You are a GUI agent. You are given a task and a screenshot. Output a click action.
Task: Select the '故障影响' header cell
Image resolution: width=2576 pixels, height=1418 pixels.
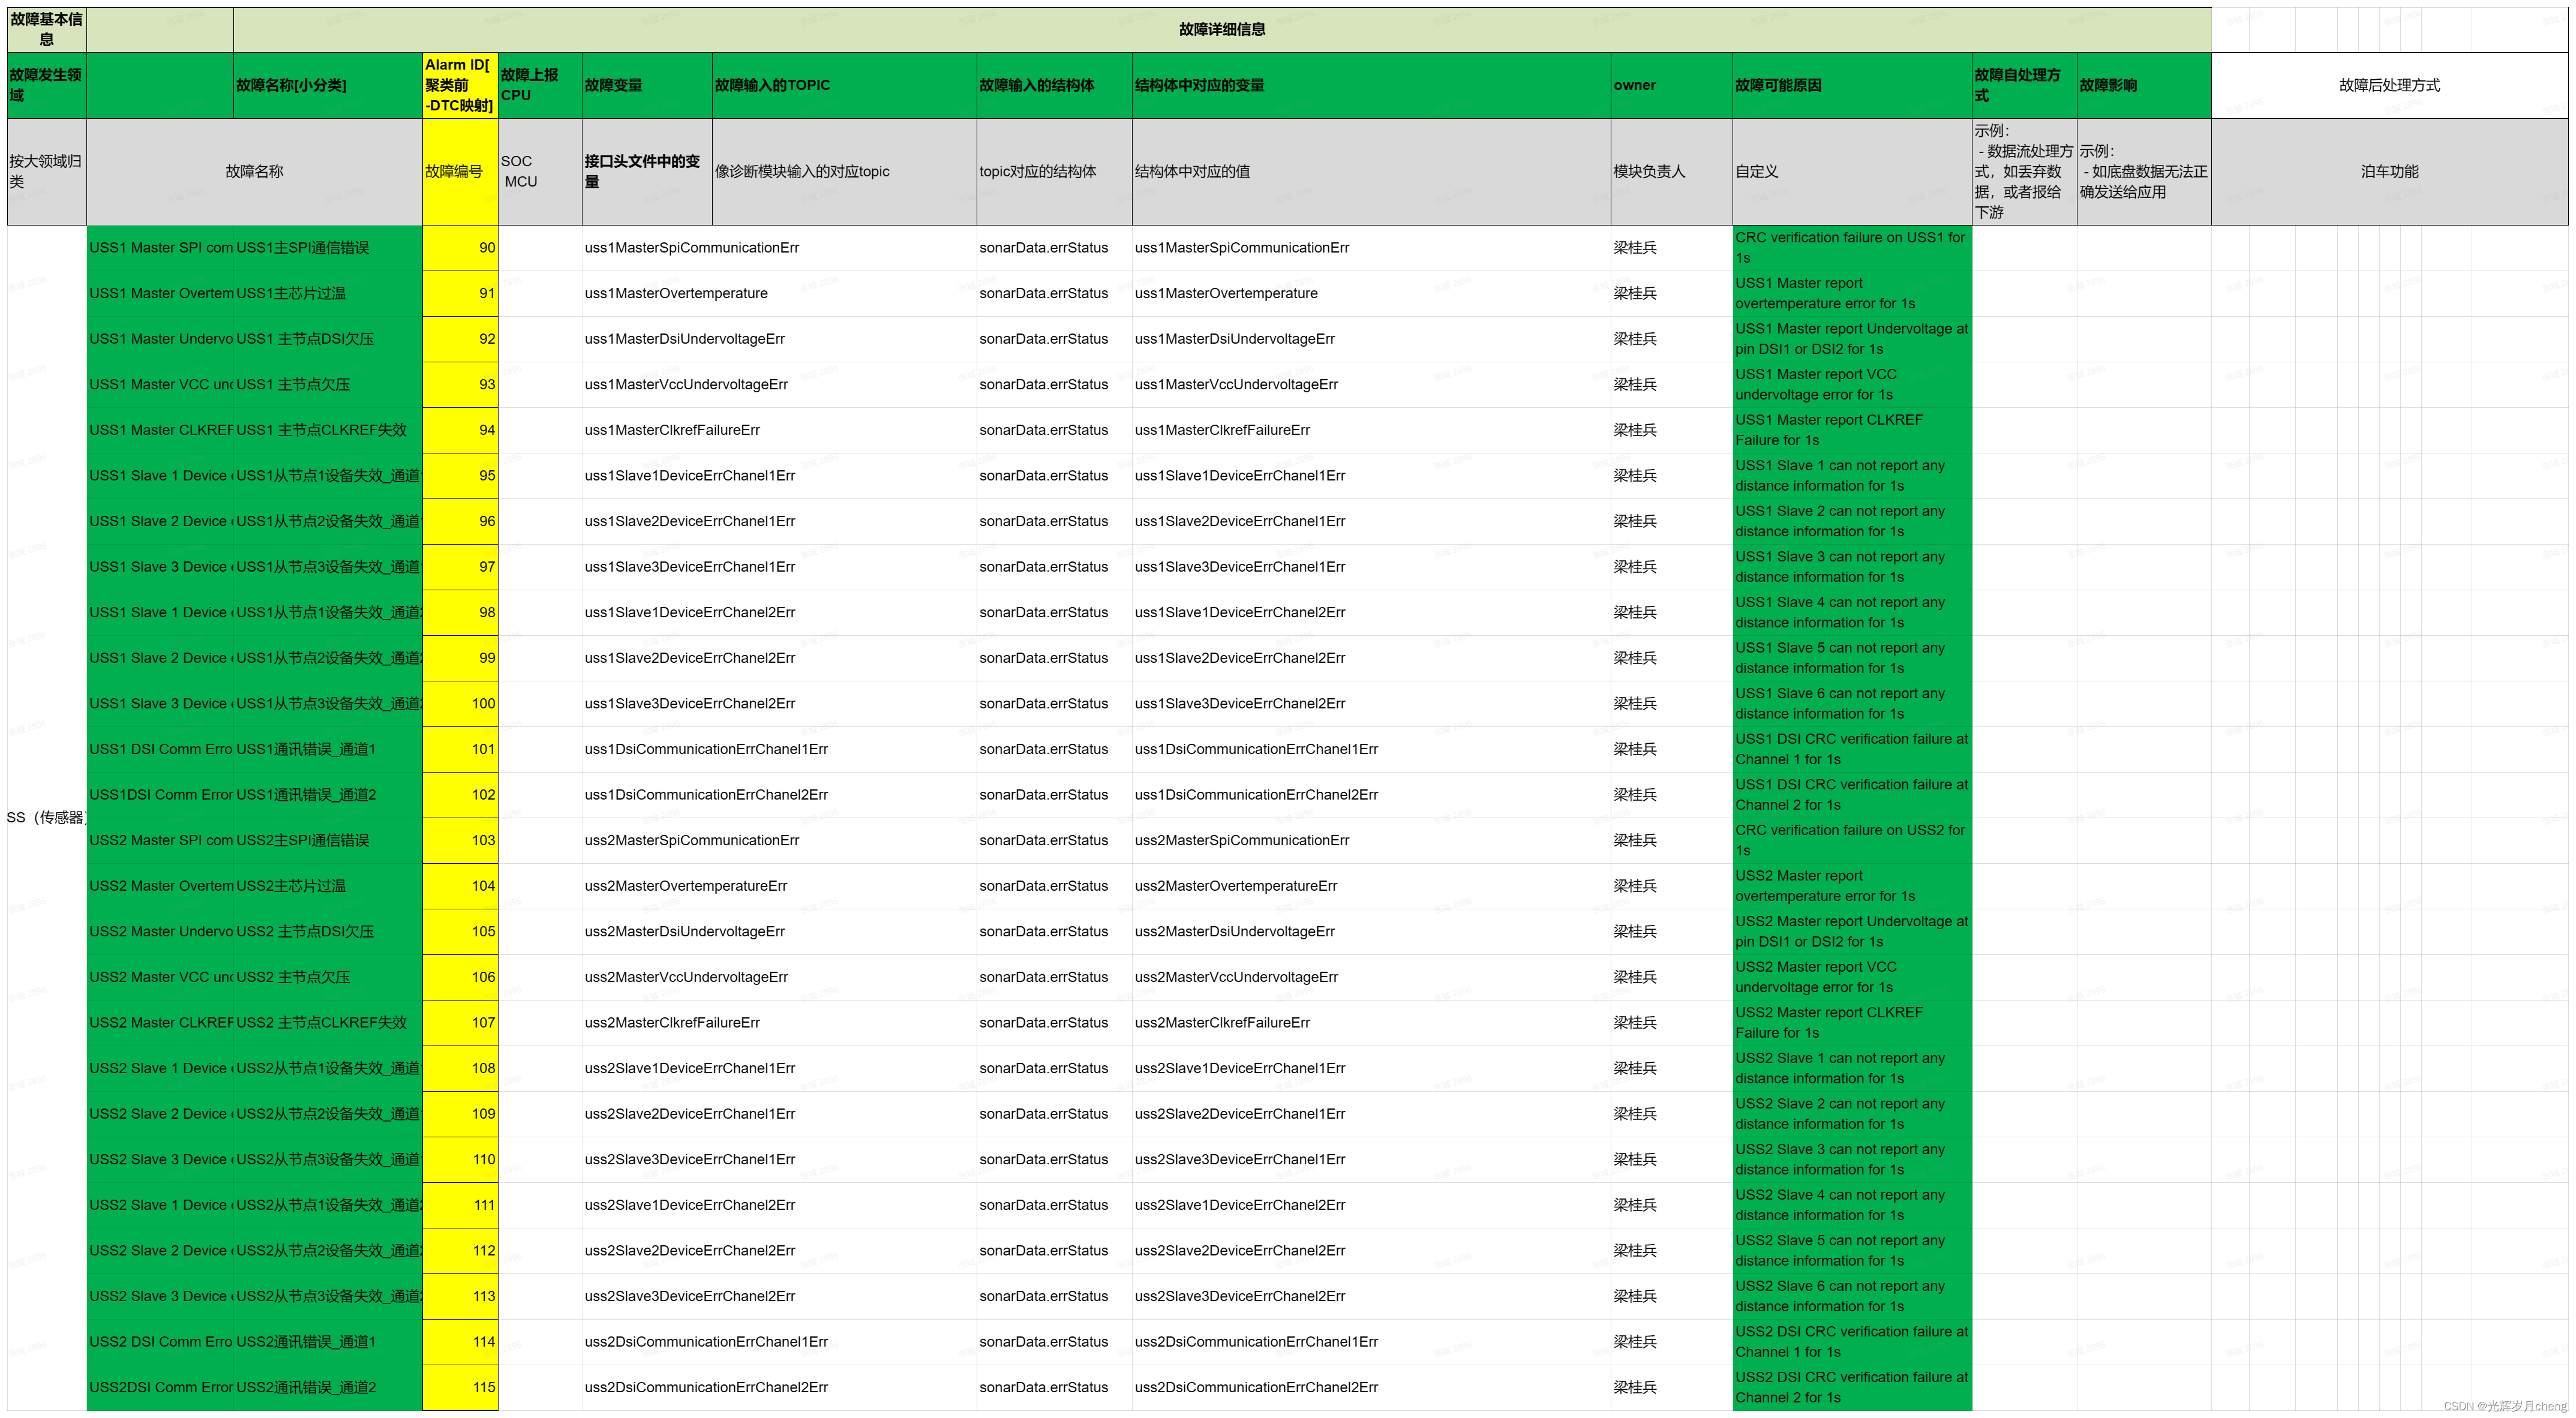2144,86
